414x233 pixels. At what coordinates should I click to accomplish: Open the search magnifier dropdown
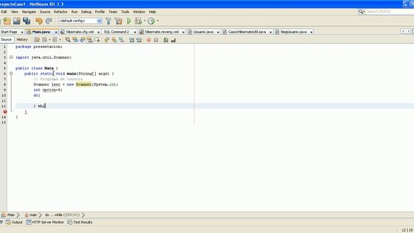tap(362, 12)
